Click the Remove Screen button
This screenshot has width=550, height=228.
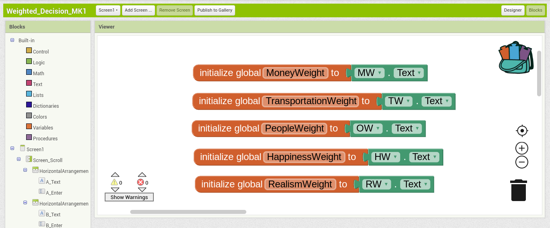coord(175,10)
